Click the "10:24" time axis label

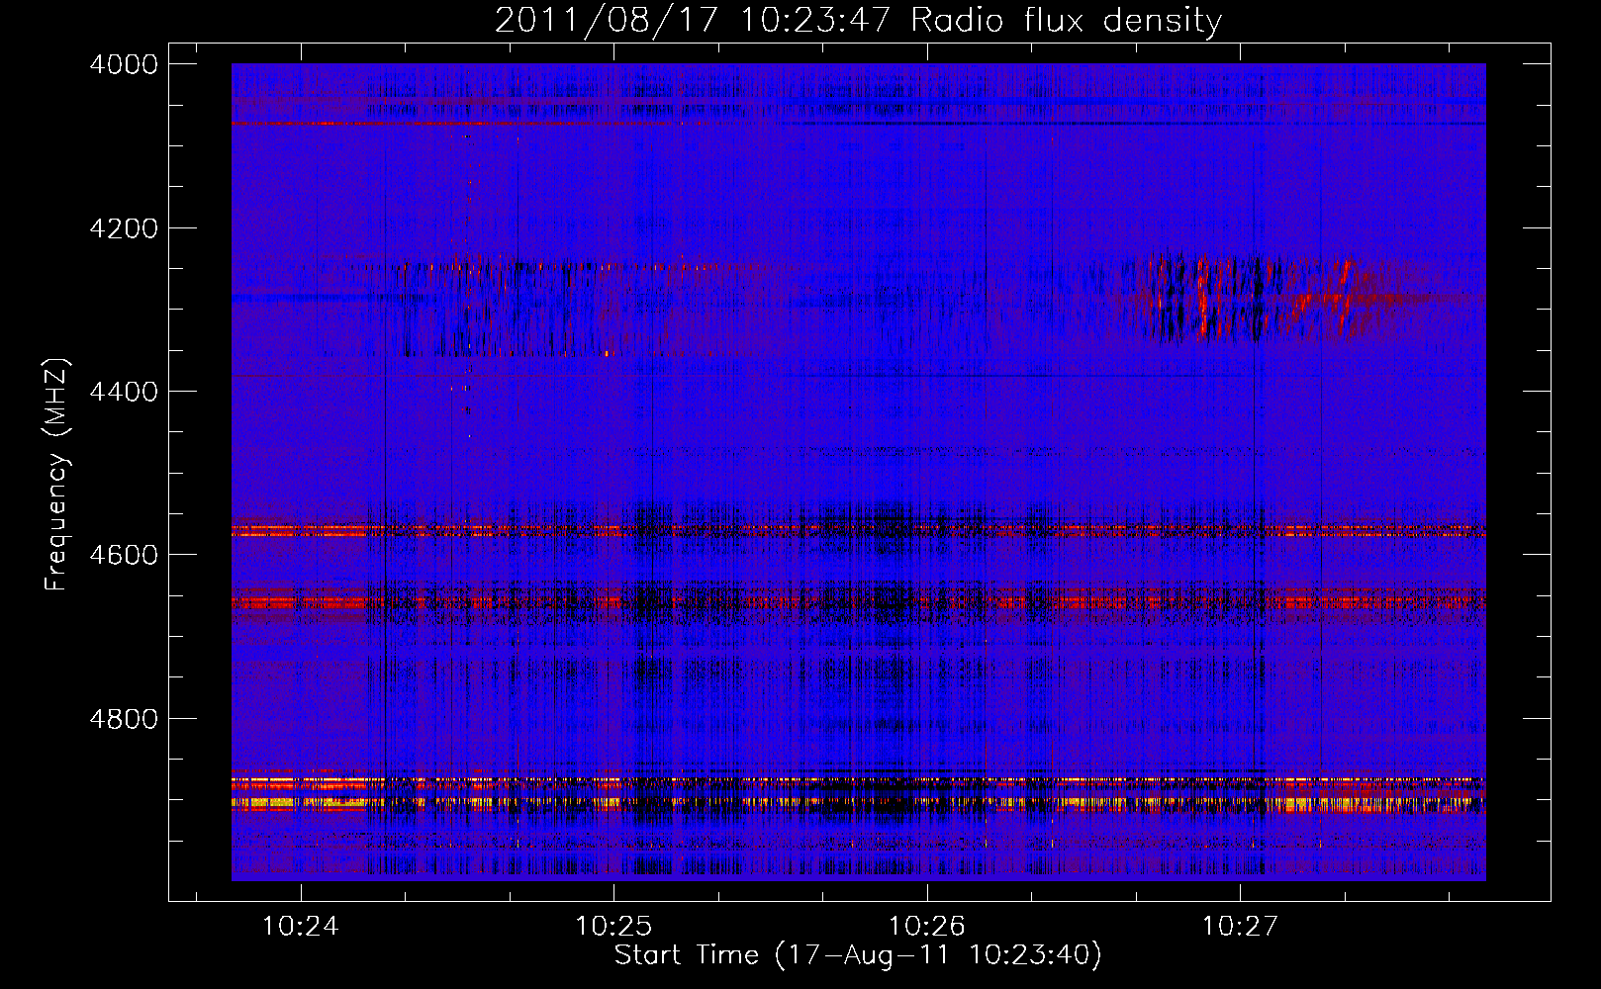300,927
